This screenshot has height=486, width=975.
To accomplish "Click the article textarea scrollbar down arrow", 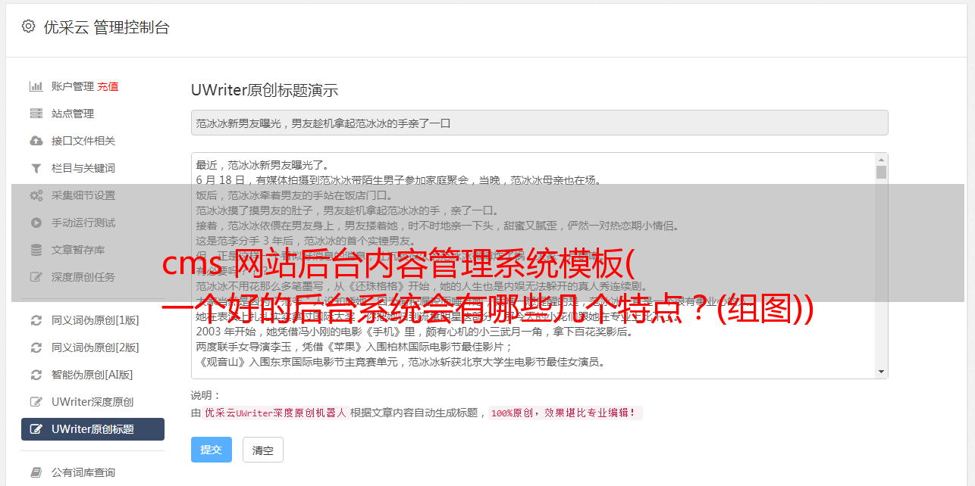I will (x=881, y=372).
